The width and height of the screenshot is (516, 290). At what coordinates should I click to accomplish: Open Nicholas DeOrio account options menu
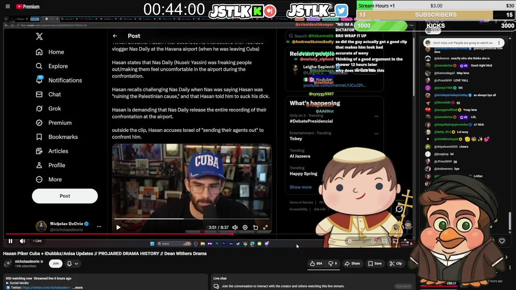pyautogui.click(x=99, y=226)
